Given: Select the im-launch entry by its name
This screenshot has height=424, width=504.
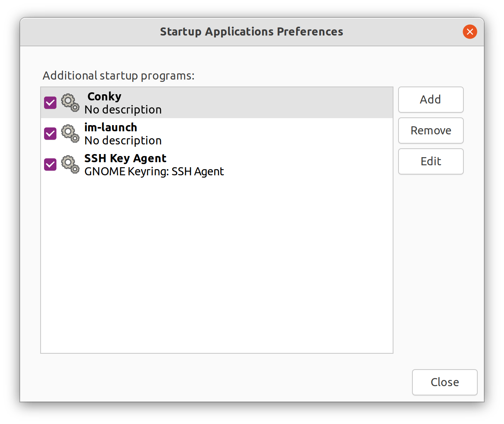Looking at the screenshot, I should pyautogui.click(x=111, y=127).
